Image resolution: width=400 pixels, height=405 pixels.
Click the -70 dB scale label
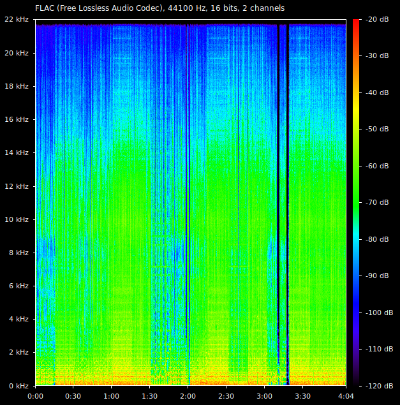click(377, 203)
